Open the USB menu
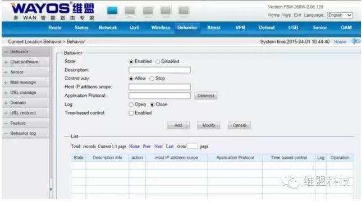Screen dimensions: 362x203 [293, 27]
